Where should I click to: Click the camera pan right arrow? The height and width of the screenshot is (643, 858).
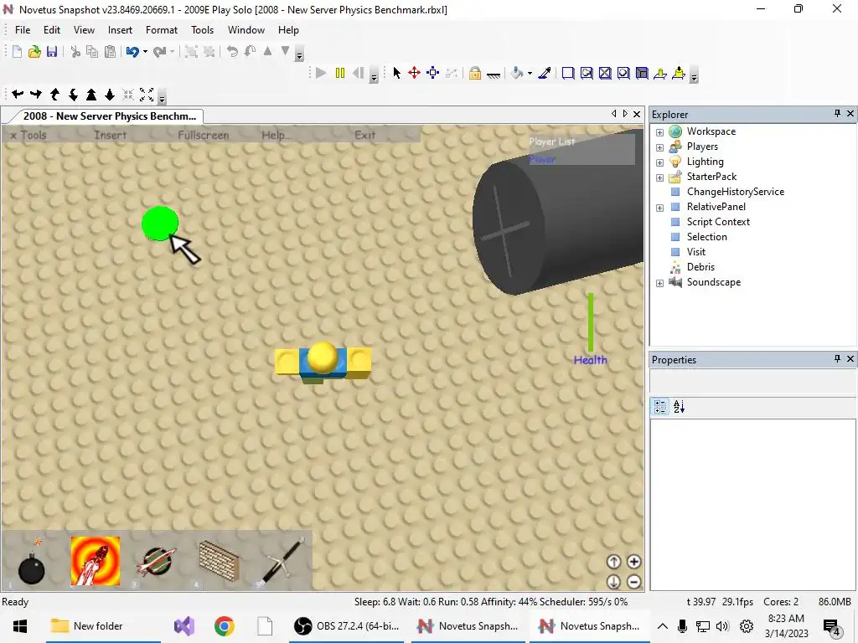tap(36, 94)
